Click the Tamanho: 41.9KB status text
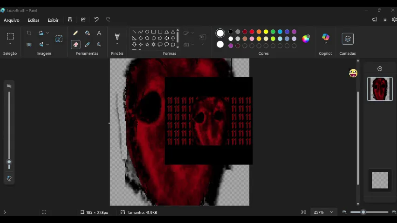Image resolution: width=397 pixels, height=223 pixels. pos(142,212)
